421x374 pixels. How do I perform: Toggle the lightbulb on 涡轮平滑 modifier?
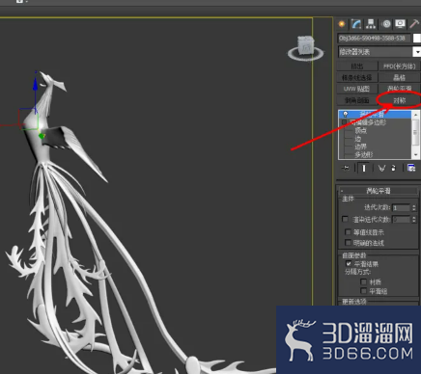(345, 114)
